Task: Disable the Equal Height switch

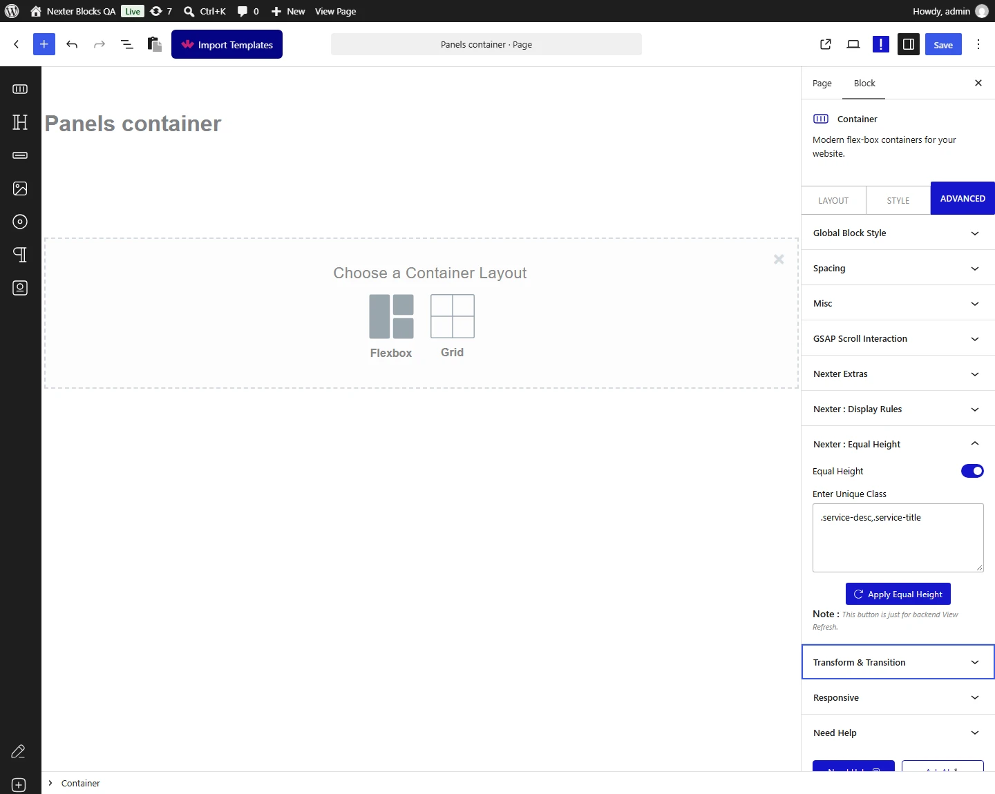Action: click(972, 471)
